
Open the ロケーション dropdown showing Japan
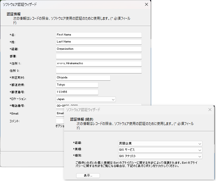coord(86,99)
